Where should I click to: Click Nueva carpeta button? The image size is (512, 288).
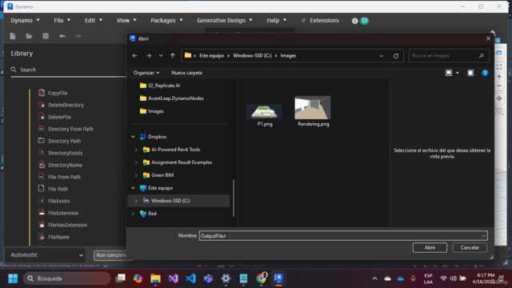(x=186, y=73)
